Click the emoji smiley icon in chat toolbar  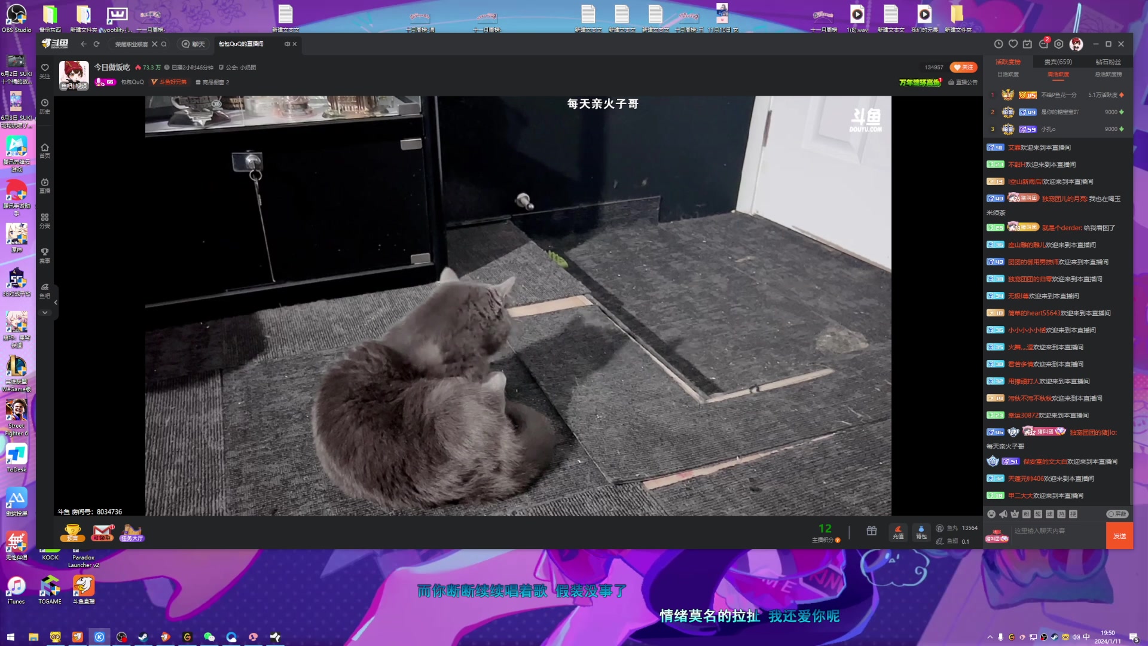[x=991, y=514]
